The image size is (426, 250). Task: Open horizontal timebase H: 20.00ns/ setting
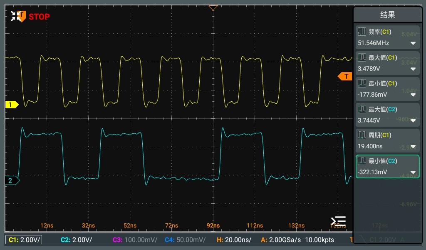click(234, 240)
